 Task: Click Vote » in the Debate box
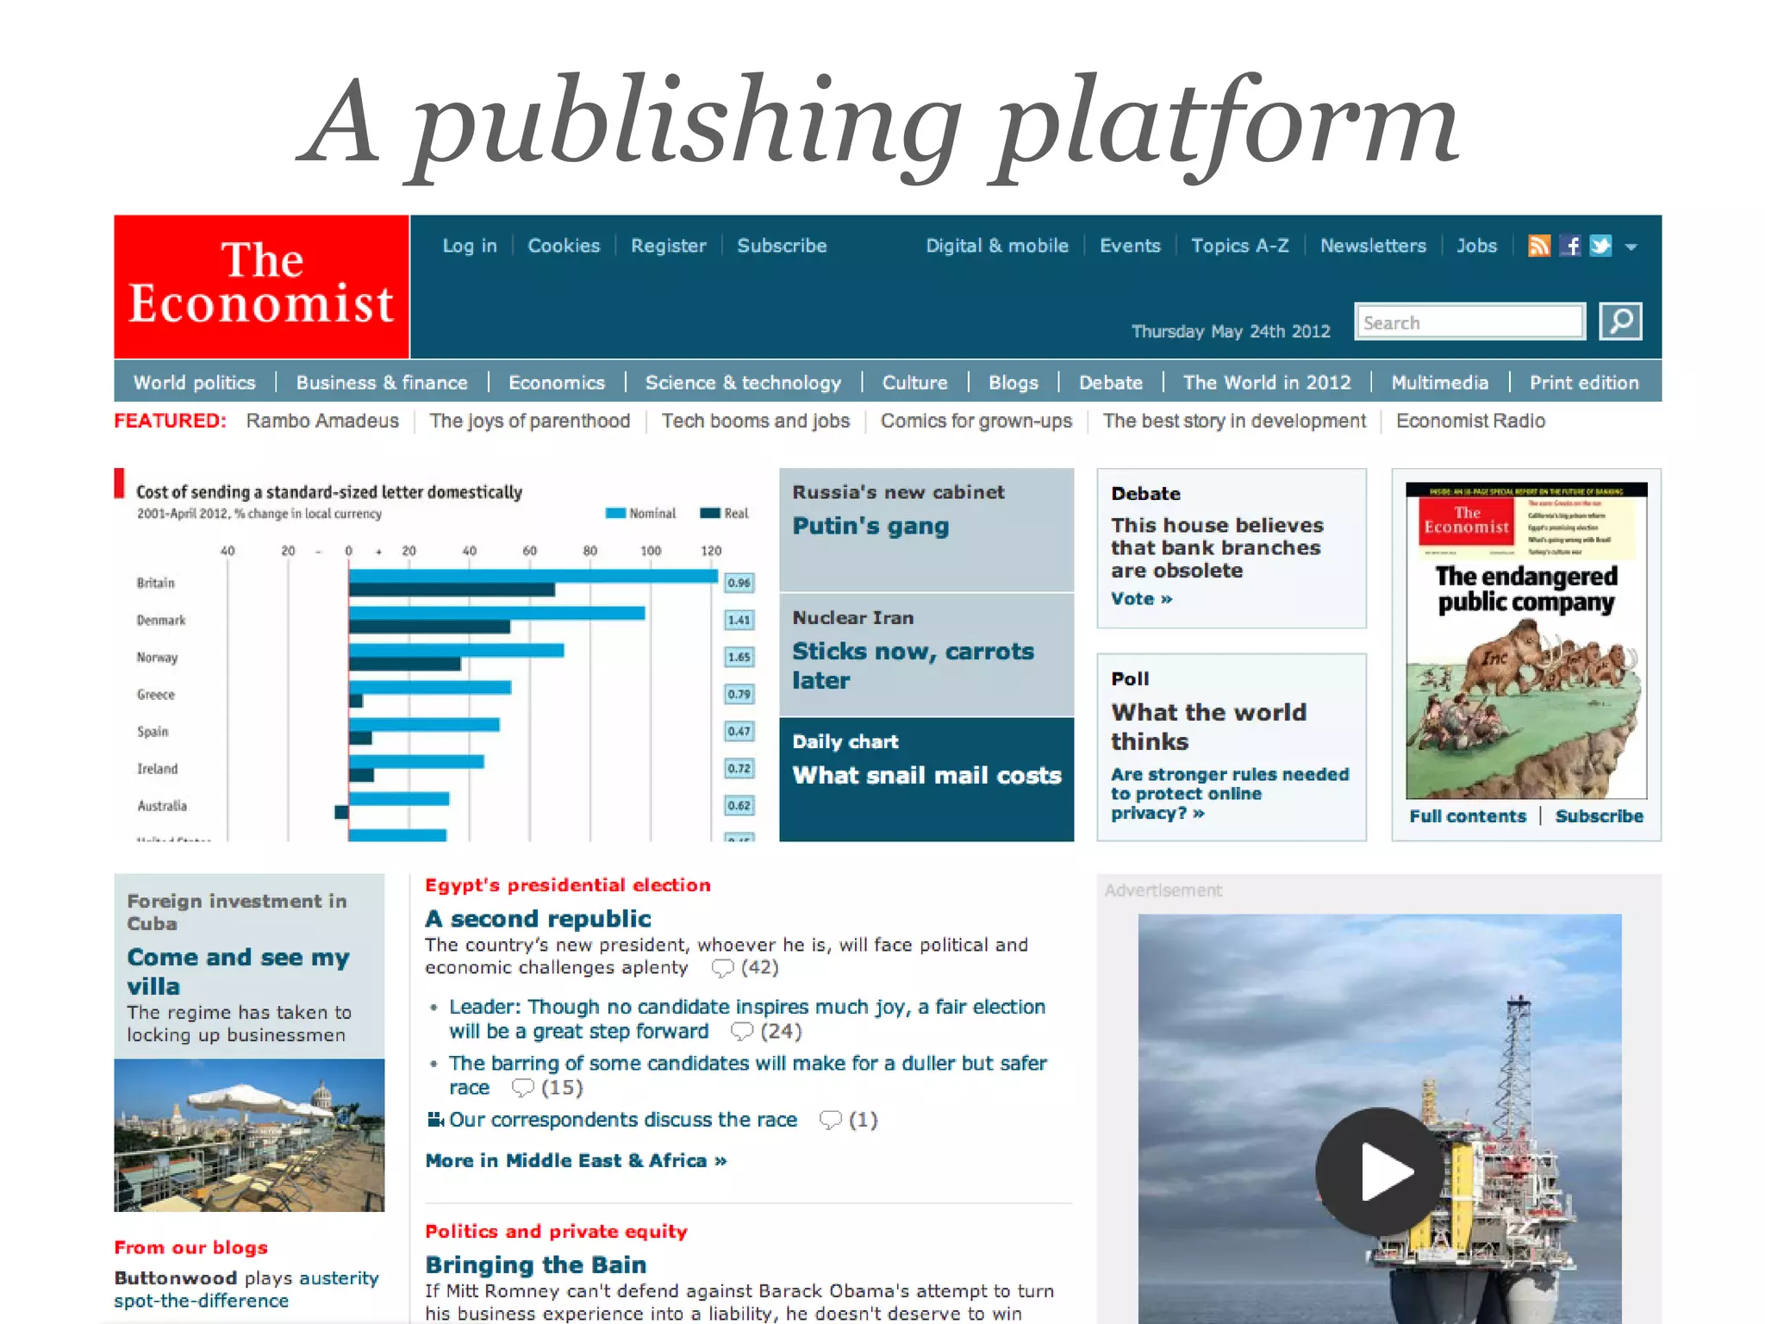click(x=1141, y=598)
